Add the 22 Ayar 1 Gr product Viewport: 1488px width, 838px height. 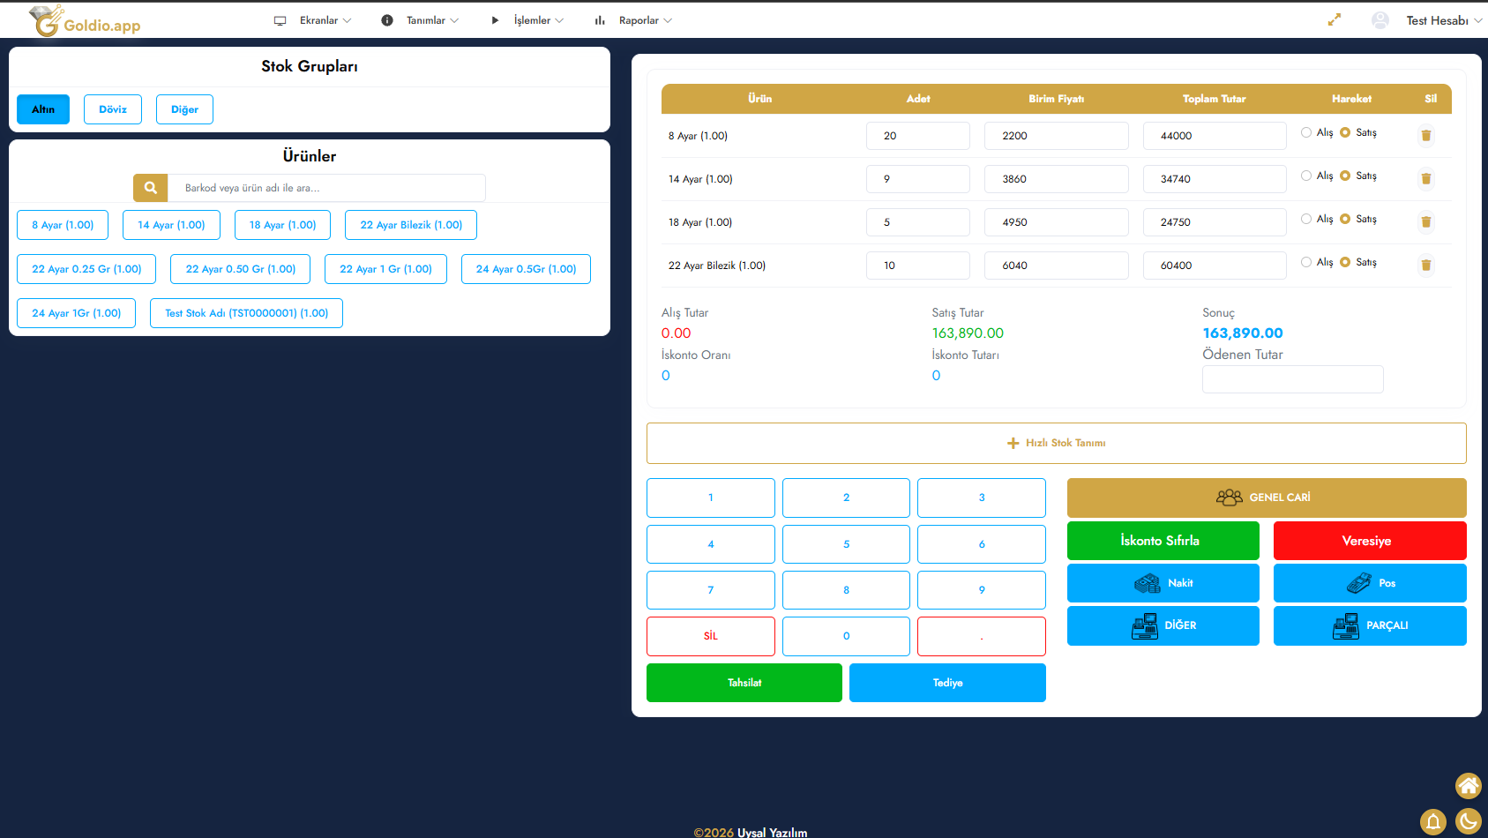click(385, 269)
